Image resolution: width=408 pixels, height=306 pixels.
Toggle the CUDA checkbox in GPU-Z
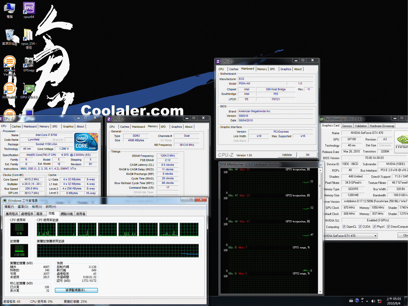[360, 227]
